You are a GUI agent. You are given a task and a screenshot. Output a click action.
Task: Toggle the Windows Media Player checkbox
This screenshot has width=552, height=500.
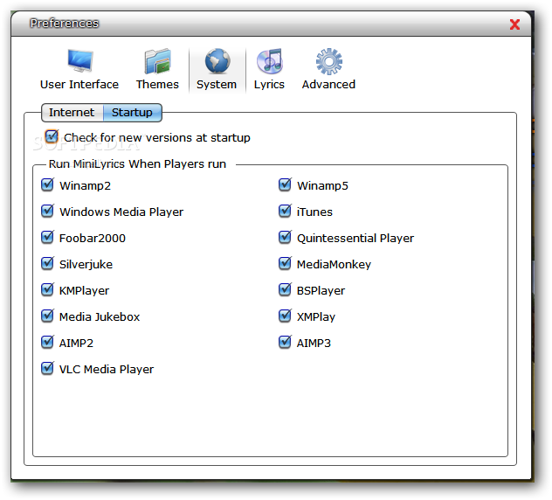tap(47, 211)
